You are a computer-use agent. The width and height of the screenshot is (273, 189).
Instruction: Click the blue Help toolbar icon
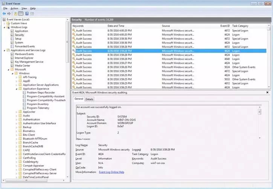pyautogui.click(x=26, y=14)
